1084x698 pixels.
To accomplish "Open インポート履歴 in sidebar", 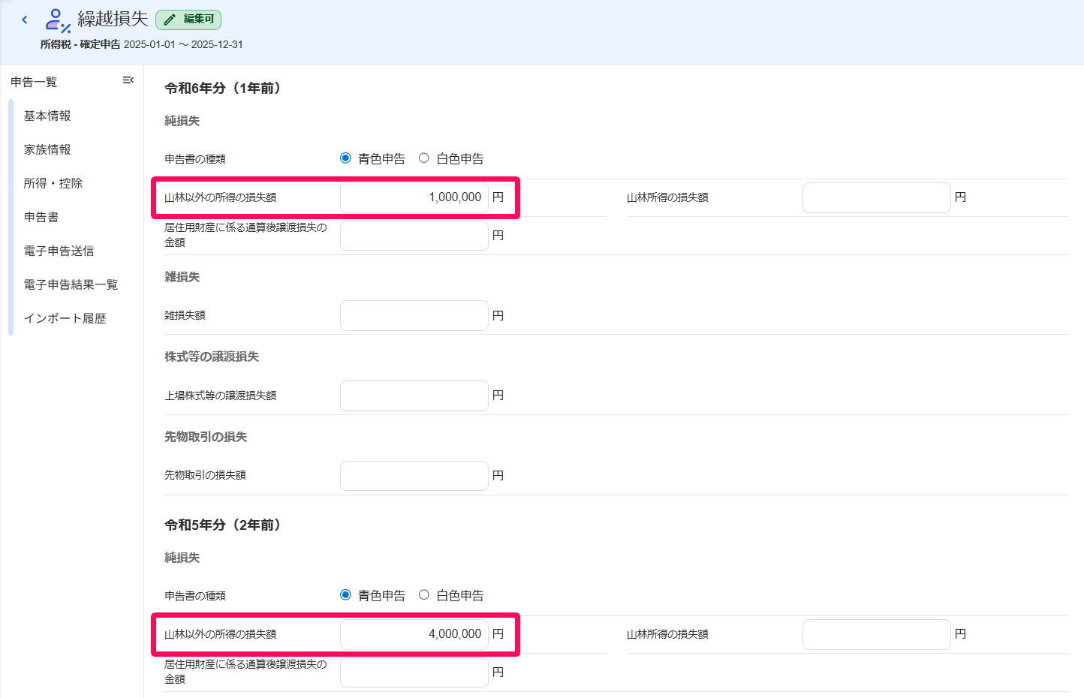I will click(x=65, y=318).
